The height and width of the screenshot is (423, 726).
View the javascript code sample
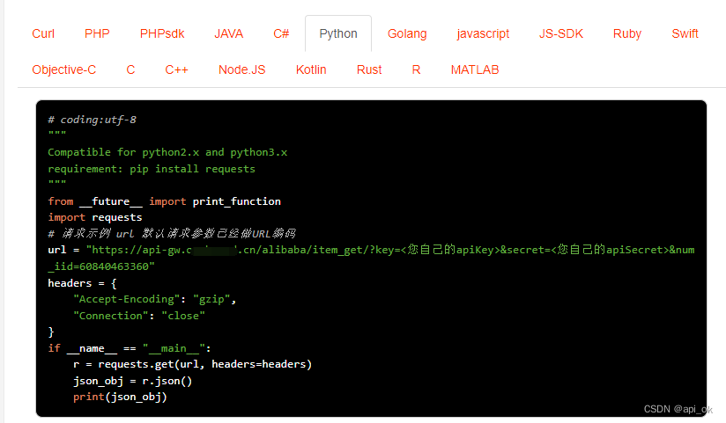(x=483, y=33)
